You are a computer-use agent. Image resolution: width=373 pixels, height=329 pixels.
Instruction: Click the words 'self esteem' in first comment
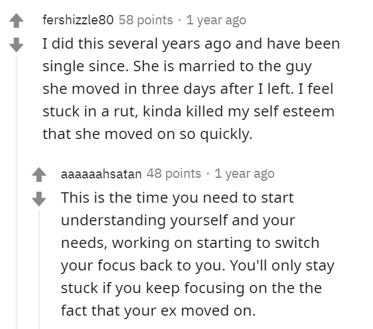(294, 111)
